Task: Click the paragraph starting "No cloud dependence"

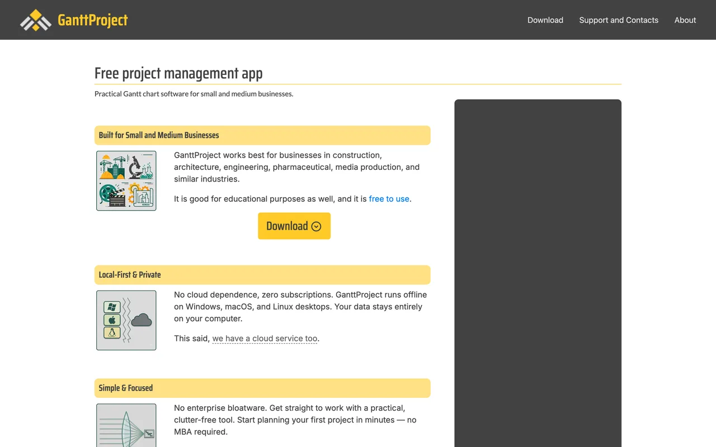Action: [x=300, y=307]
